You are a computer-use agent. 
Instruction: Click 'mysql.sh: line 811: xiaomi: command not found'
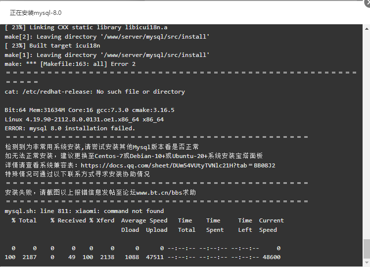[x=84, y=211]
